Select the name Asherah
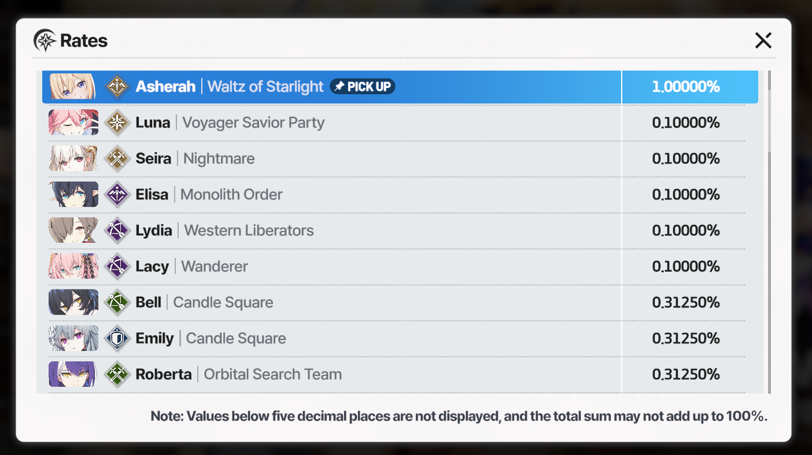The height and width of the screenshot is (455, 812). 165,87
